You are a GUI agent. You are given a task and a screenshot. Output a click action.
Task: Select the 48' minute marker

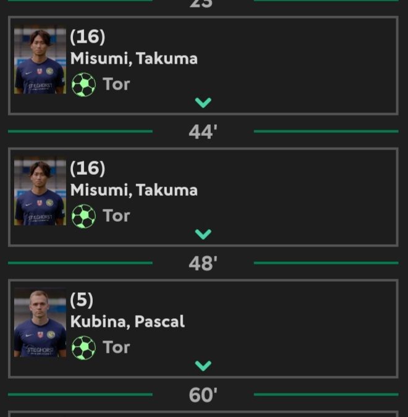(203, 264)
